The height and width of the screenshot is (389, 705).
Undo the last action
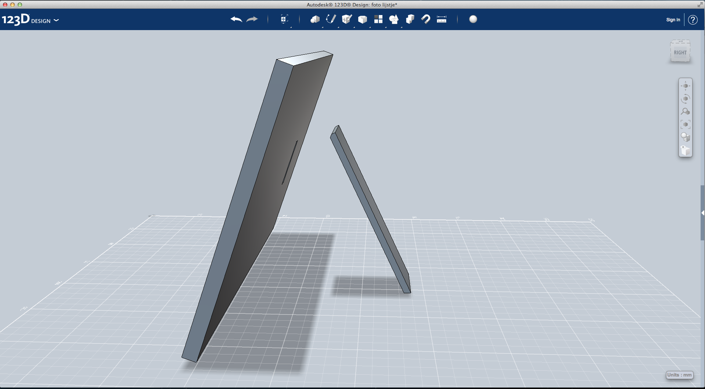point(236,19)
